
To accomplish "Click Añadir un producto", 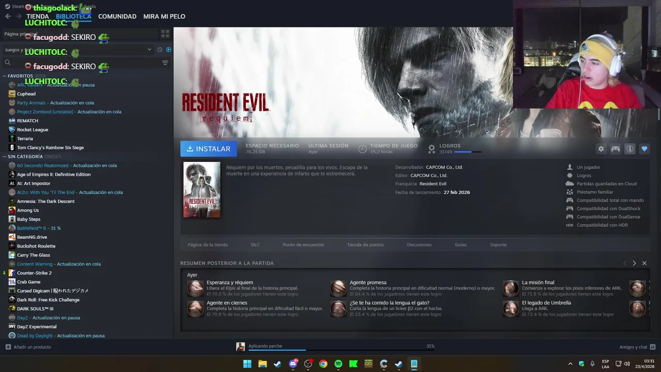I will tap(32, 347).
